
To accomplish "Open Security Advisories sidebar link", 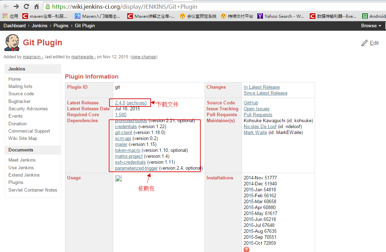I will click(28, 109).
